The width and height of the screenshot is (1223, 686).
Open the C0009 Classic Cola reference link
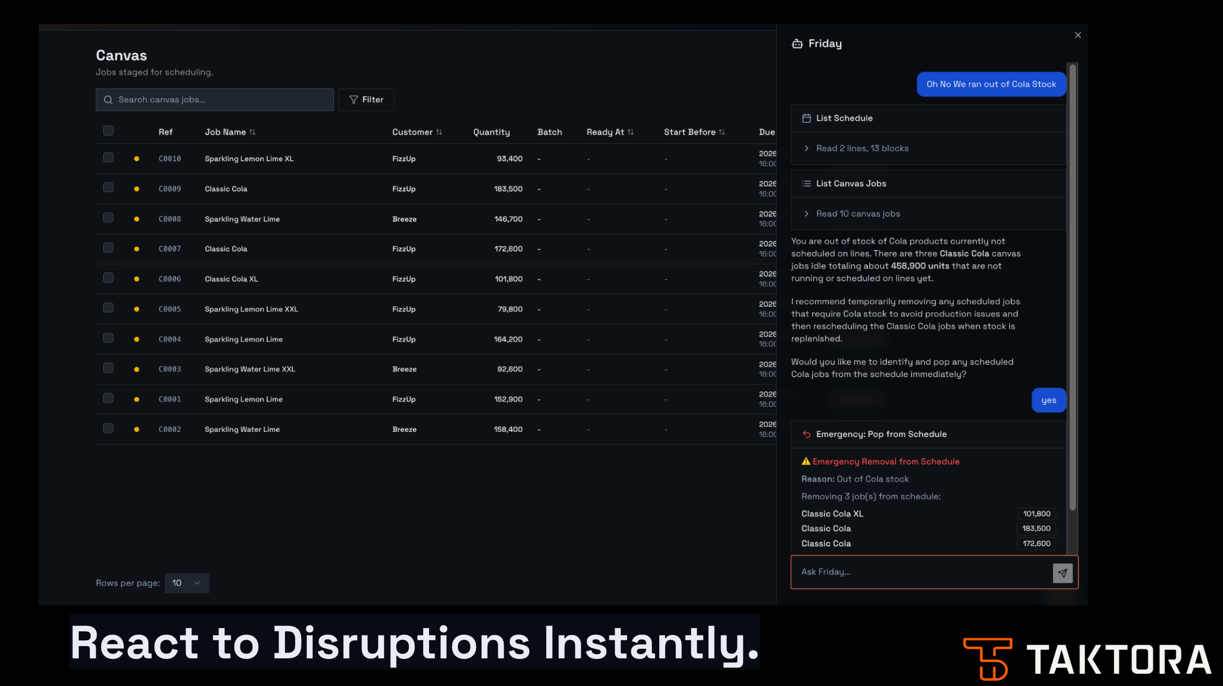tap(169, 188)
